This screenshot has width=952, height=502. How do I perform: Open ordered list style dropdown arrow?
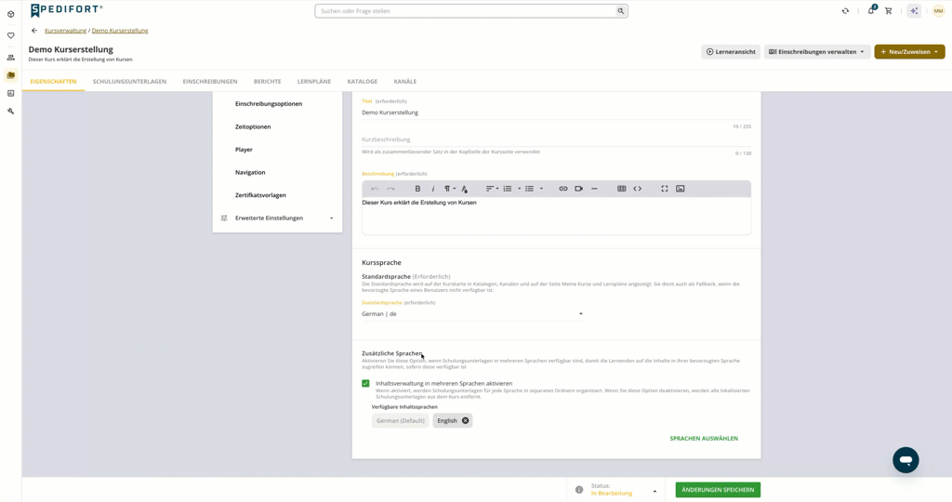519,189
